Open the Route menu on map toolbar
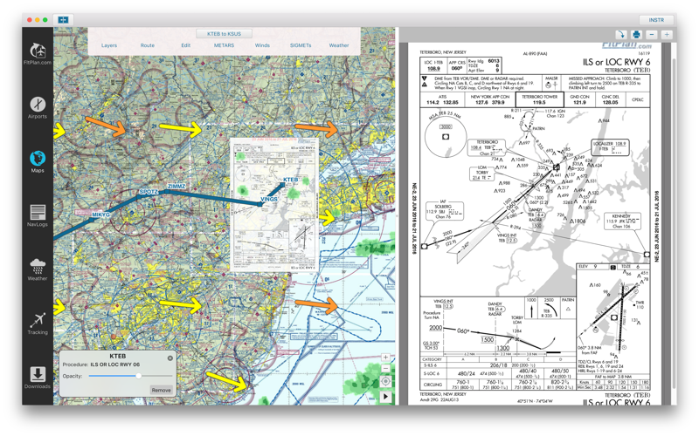699x436 pixels. 148,45
